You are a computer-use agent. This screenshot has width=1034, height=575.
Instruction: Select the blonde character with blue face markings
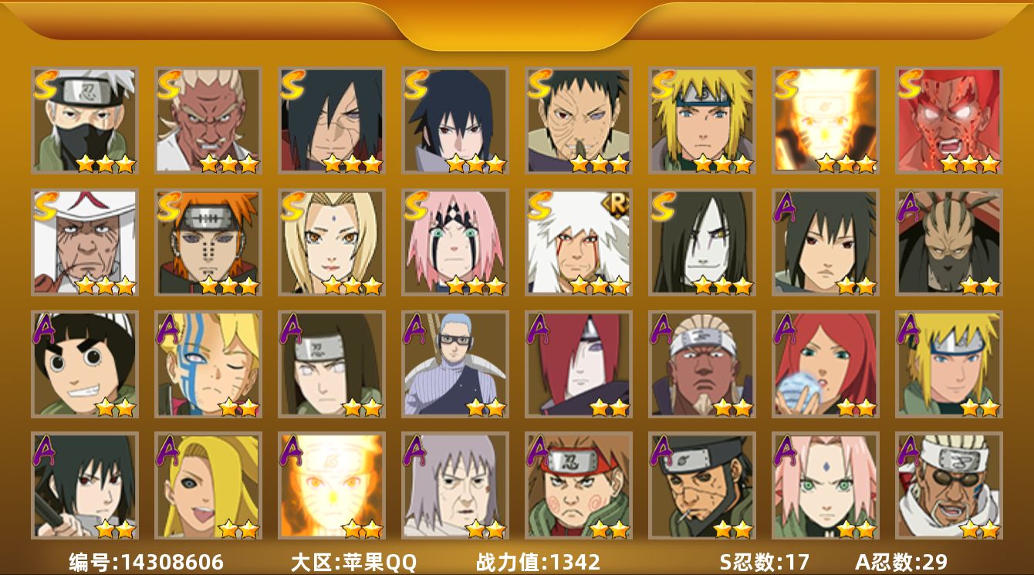click(x=208, y=364)
